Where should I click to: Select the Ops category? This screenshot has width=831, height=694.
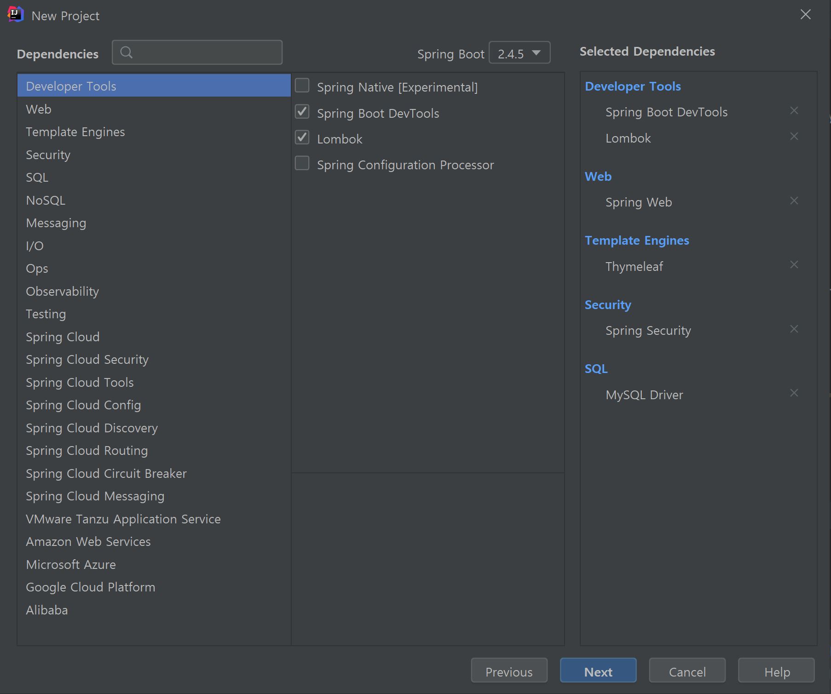[x=154, y=269]
